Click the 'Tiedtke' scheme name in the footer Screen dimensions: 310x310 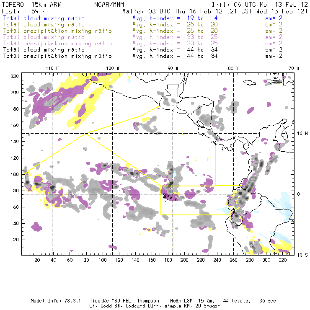pyautogui.click(x=99, y=301)
